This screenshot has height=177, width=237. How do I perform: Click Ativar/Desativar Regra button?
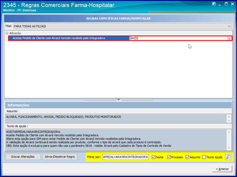[x=60, y=157]
